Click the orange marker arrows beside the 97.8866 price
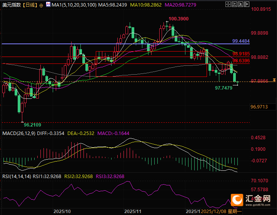Viewport: 277px width, 215px height. click(274, 80)
